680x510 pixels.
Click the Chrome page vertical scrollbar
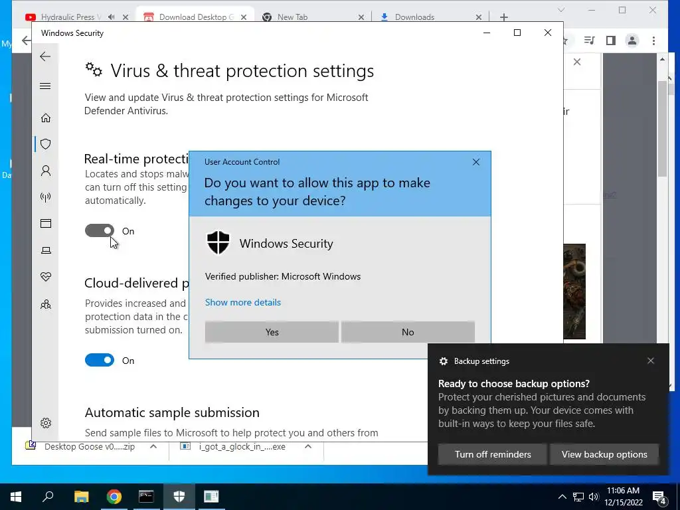pos(662,128)
